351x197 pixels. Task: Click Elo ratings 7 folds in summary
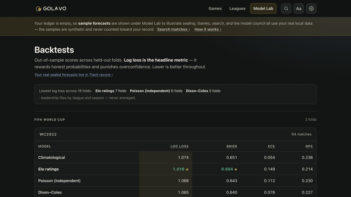point(111,91)
